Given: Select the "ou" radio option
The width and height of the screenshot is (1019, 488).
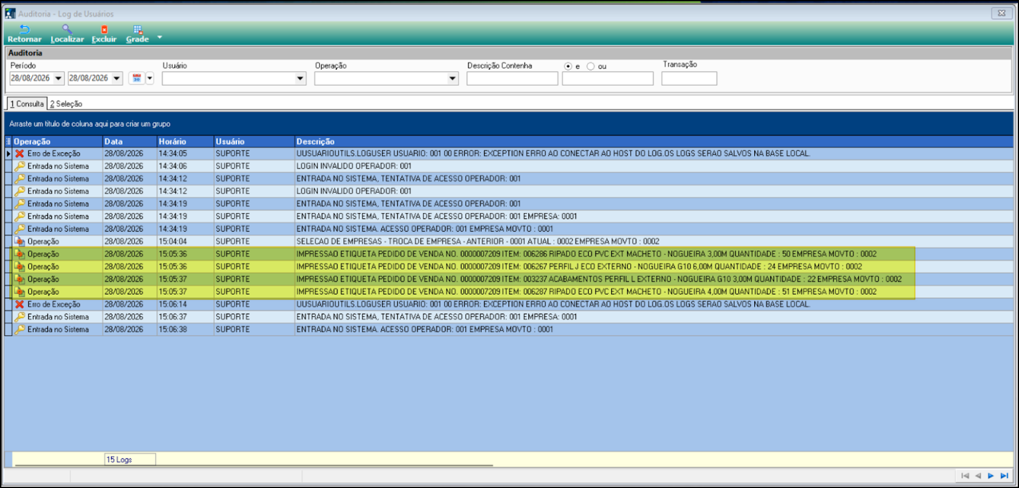Looking at the screenshot, I should coord(591,67).
